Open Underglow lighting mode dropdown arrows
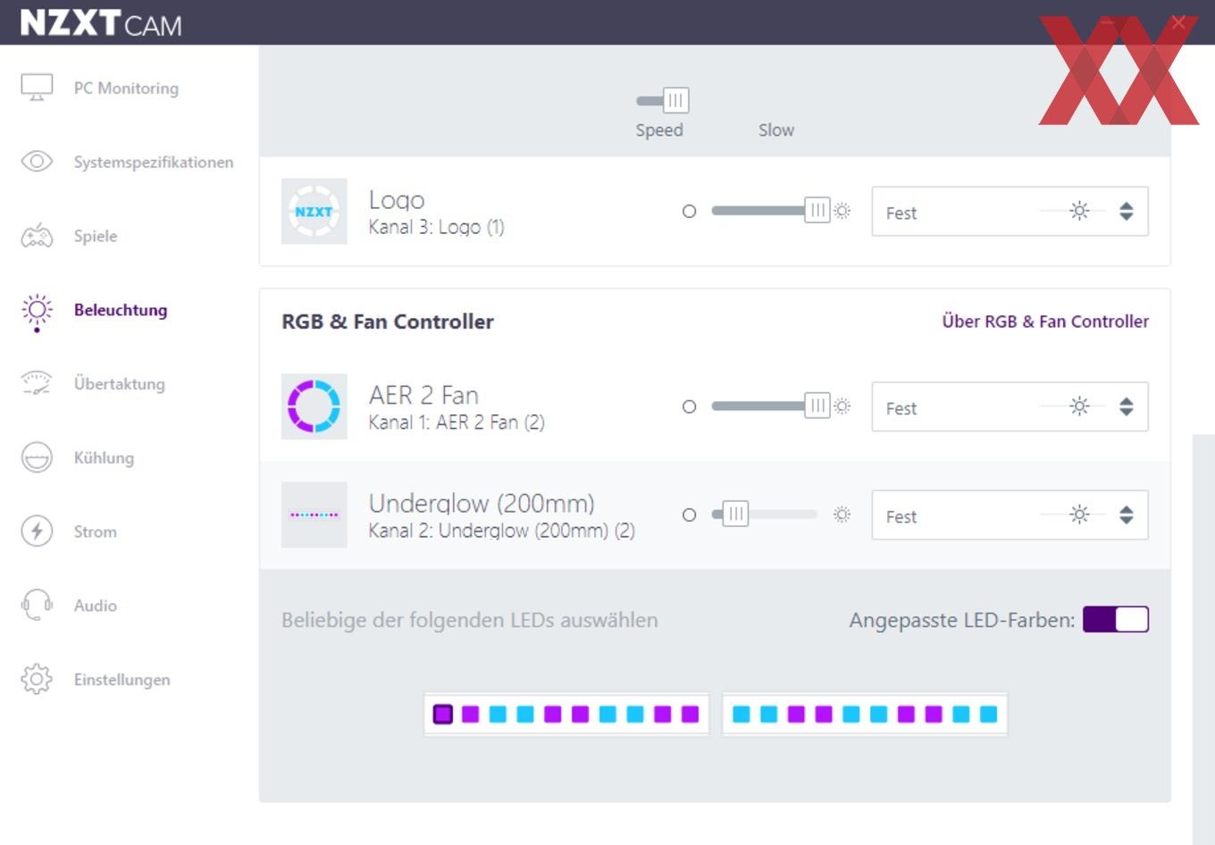The height and width of the screenshot is (845, 1215). click(1127, 515)
